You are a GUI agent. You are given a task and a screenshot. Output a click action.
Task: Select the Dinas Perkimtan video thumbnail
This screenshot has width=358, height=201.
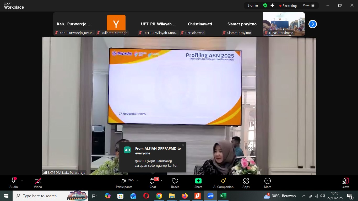[x=284, y=24]
